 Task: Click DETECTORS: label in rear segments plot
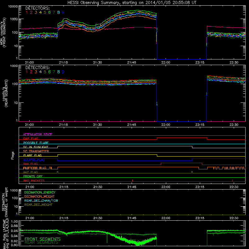pyautogui.click(x=37, y=68)
